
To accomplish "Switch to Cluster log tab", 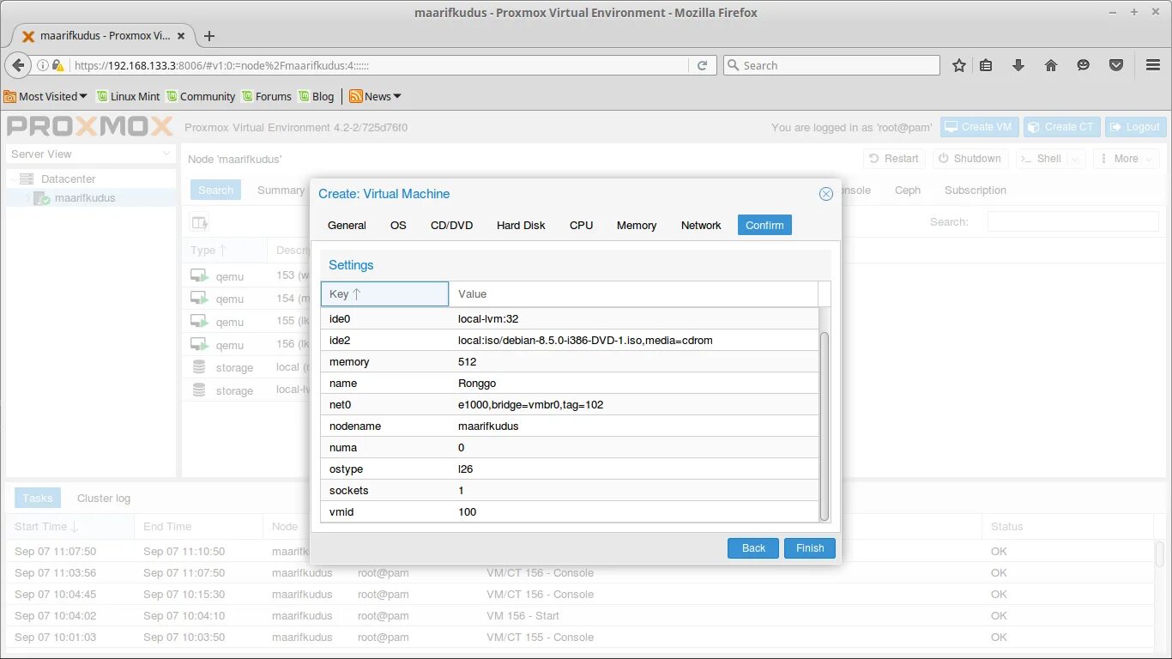I will 104,498.
